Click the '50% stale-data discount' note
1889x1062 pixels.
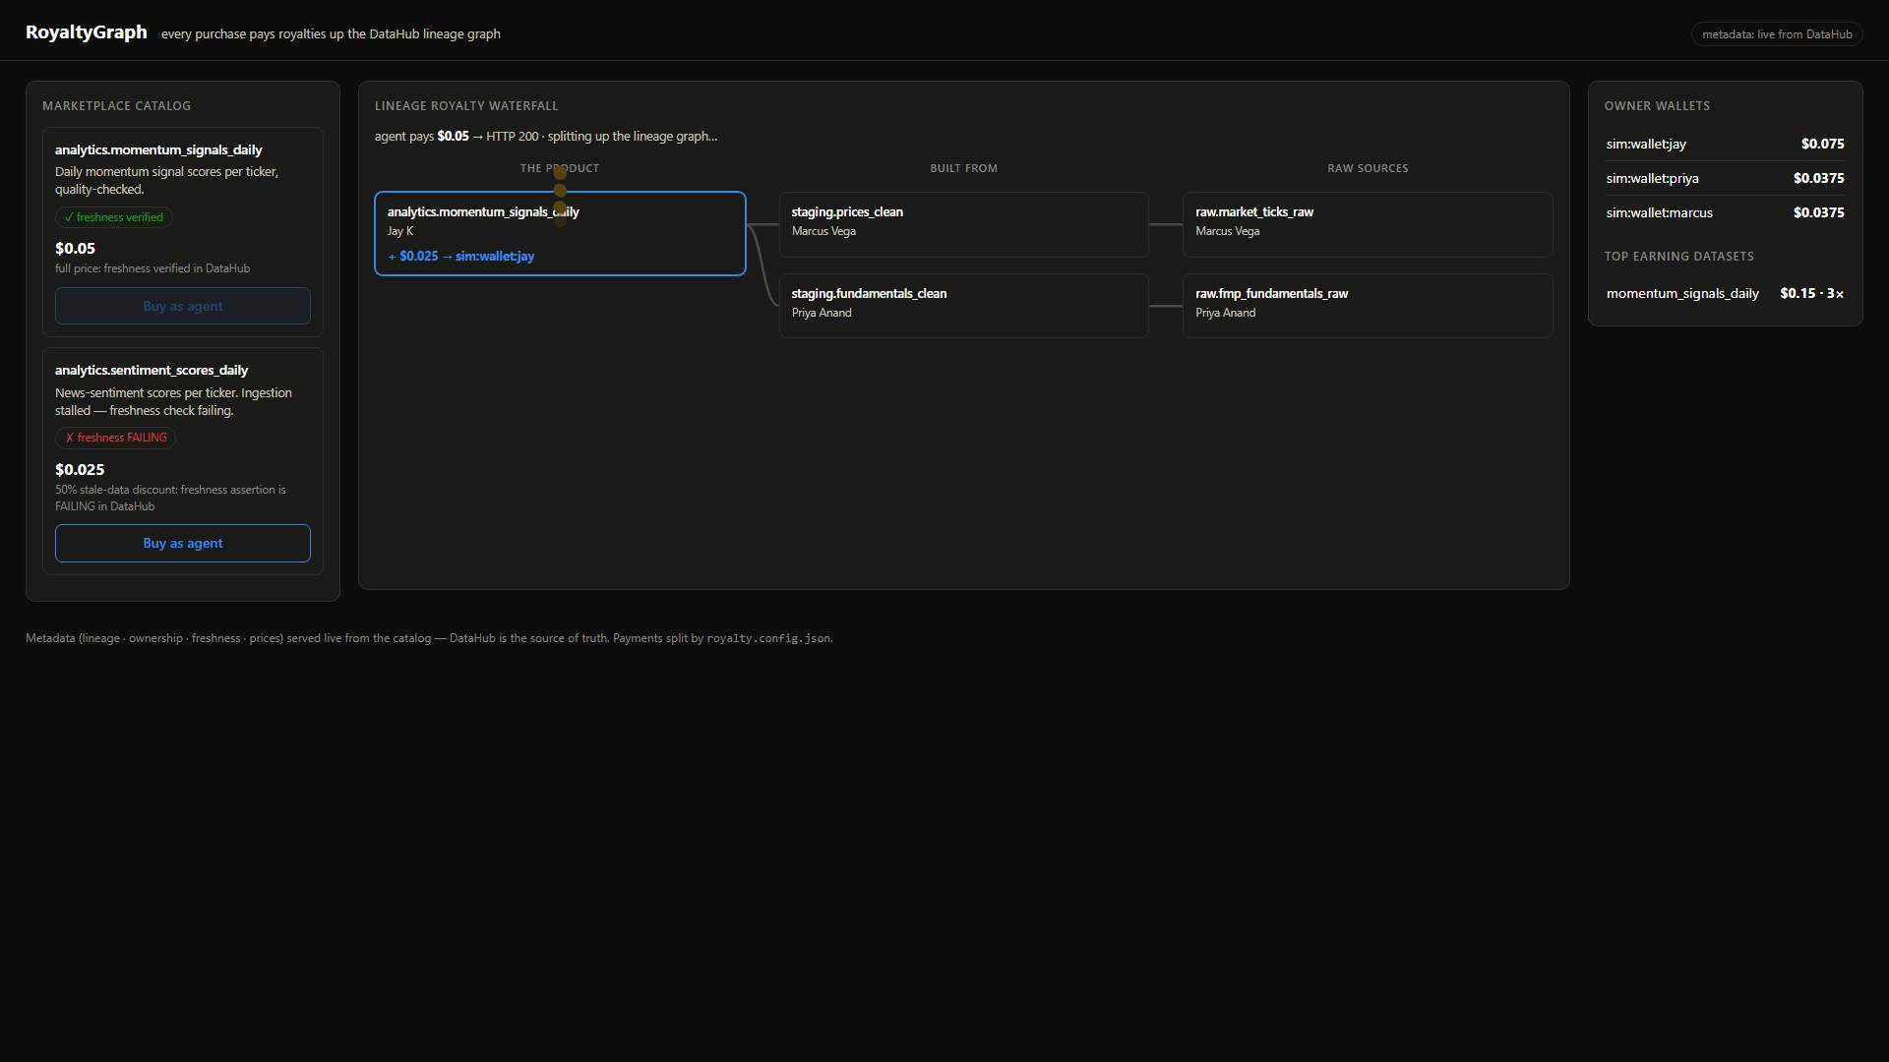pos(171,498)
